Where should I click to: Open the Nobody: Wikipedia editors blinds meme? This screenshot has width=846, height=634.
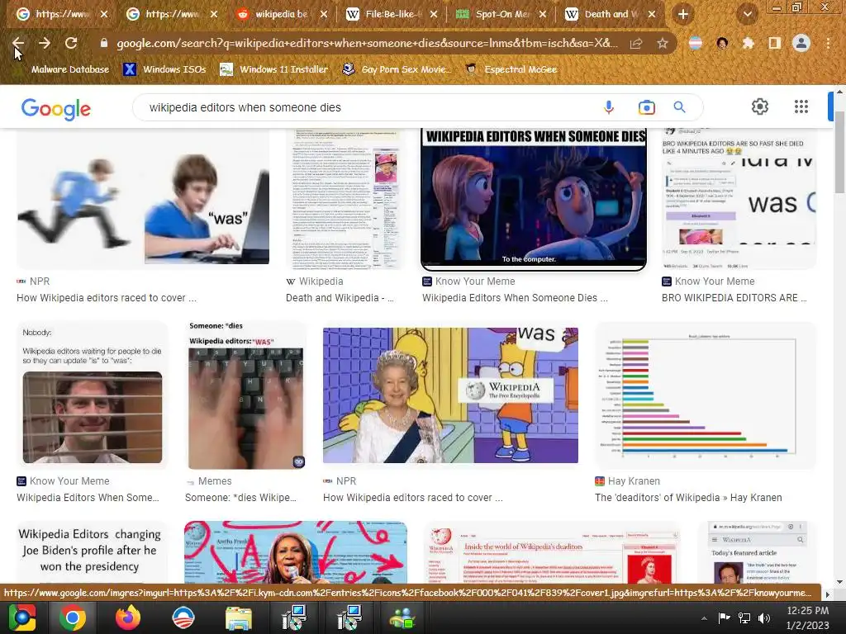point(93,395)
